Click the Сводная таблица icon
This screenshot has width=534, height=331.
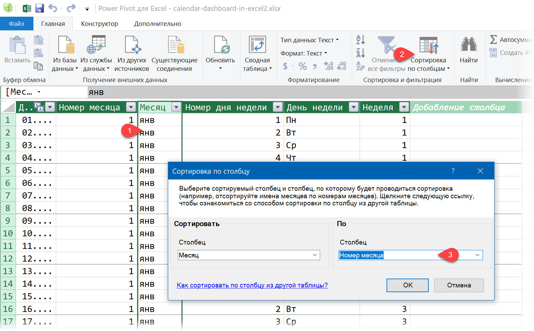click(x=257, y=45)
